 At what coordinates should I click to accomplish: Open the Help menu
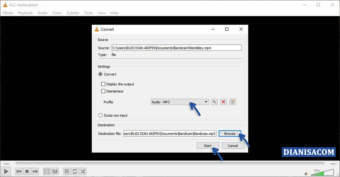click(114, 13)
